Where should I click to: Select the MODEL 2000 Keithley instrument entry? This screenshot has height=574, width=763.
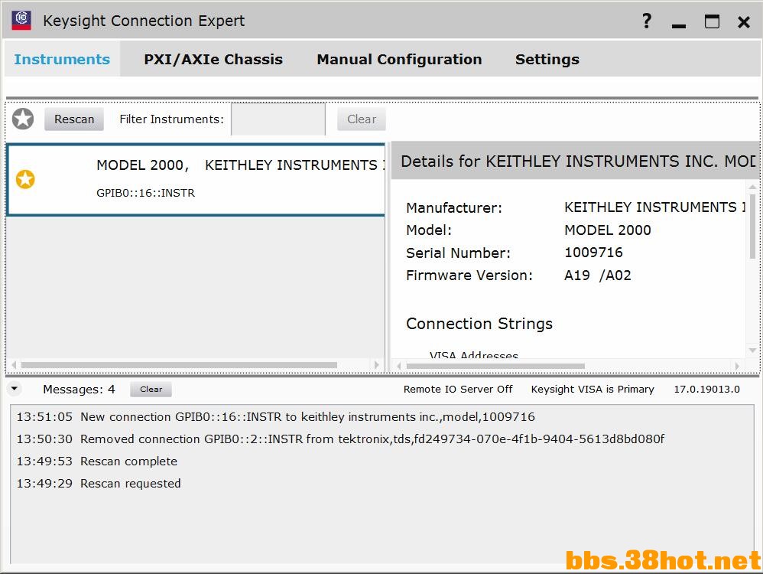[x=196, y=179]
